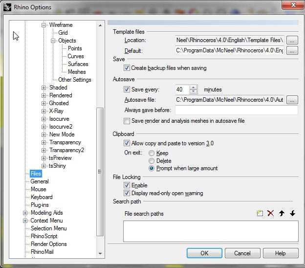Toggle the File Locking Enable checkbox

pyautogui.click(x=127, y=185)
